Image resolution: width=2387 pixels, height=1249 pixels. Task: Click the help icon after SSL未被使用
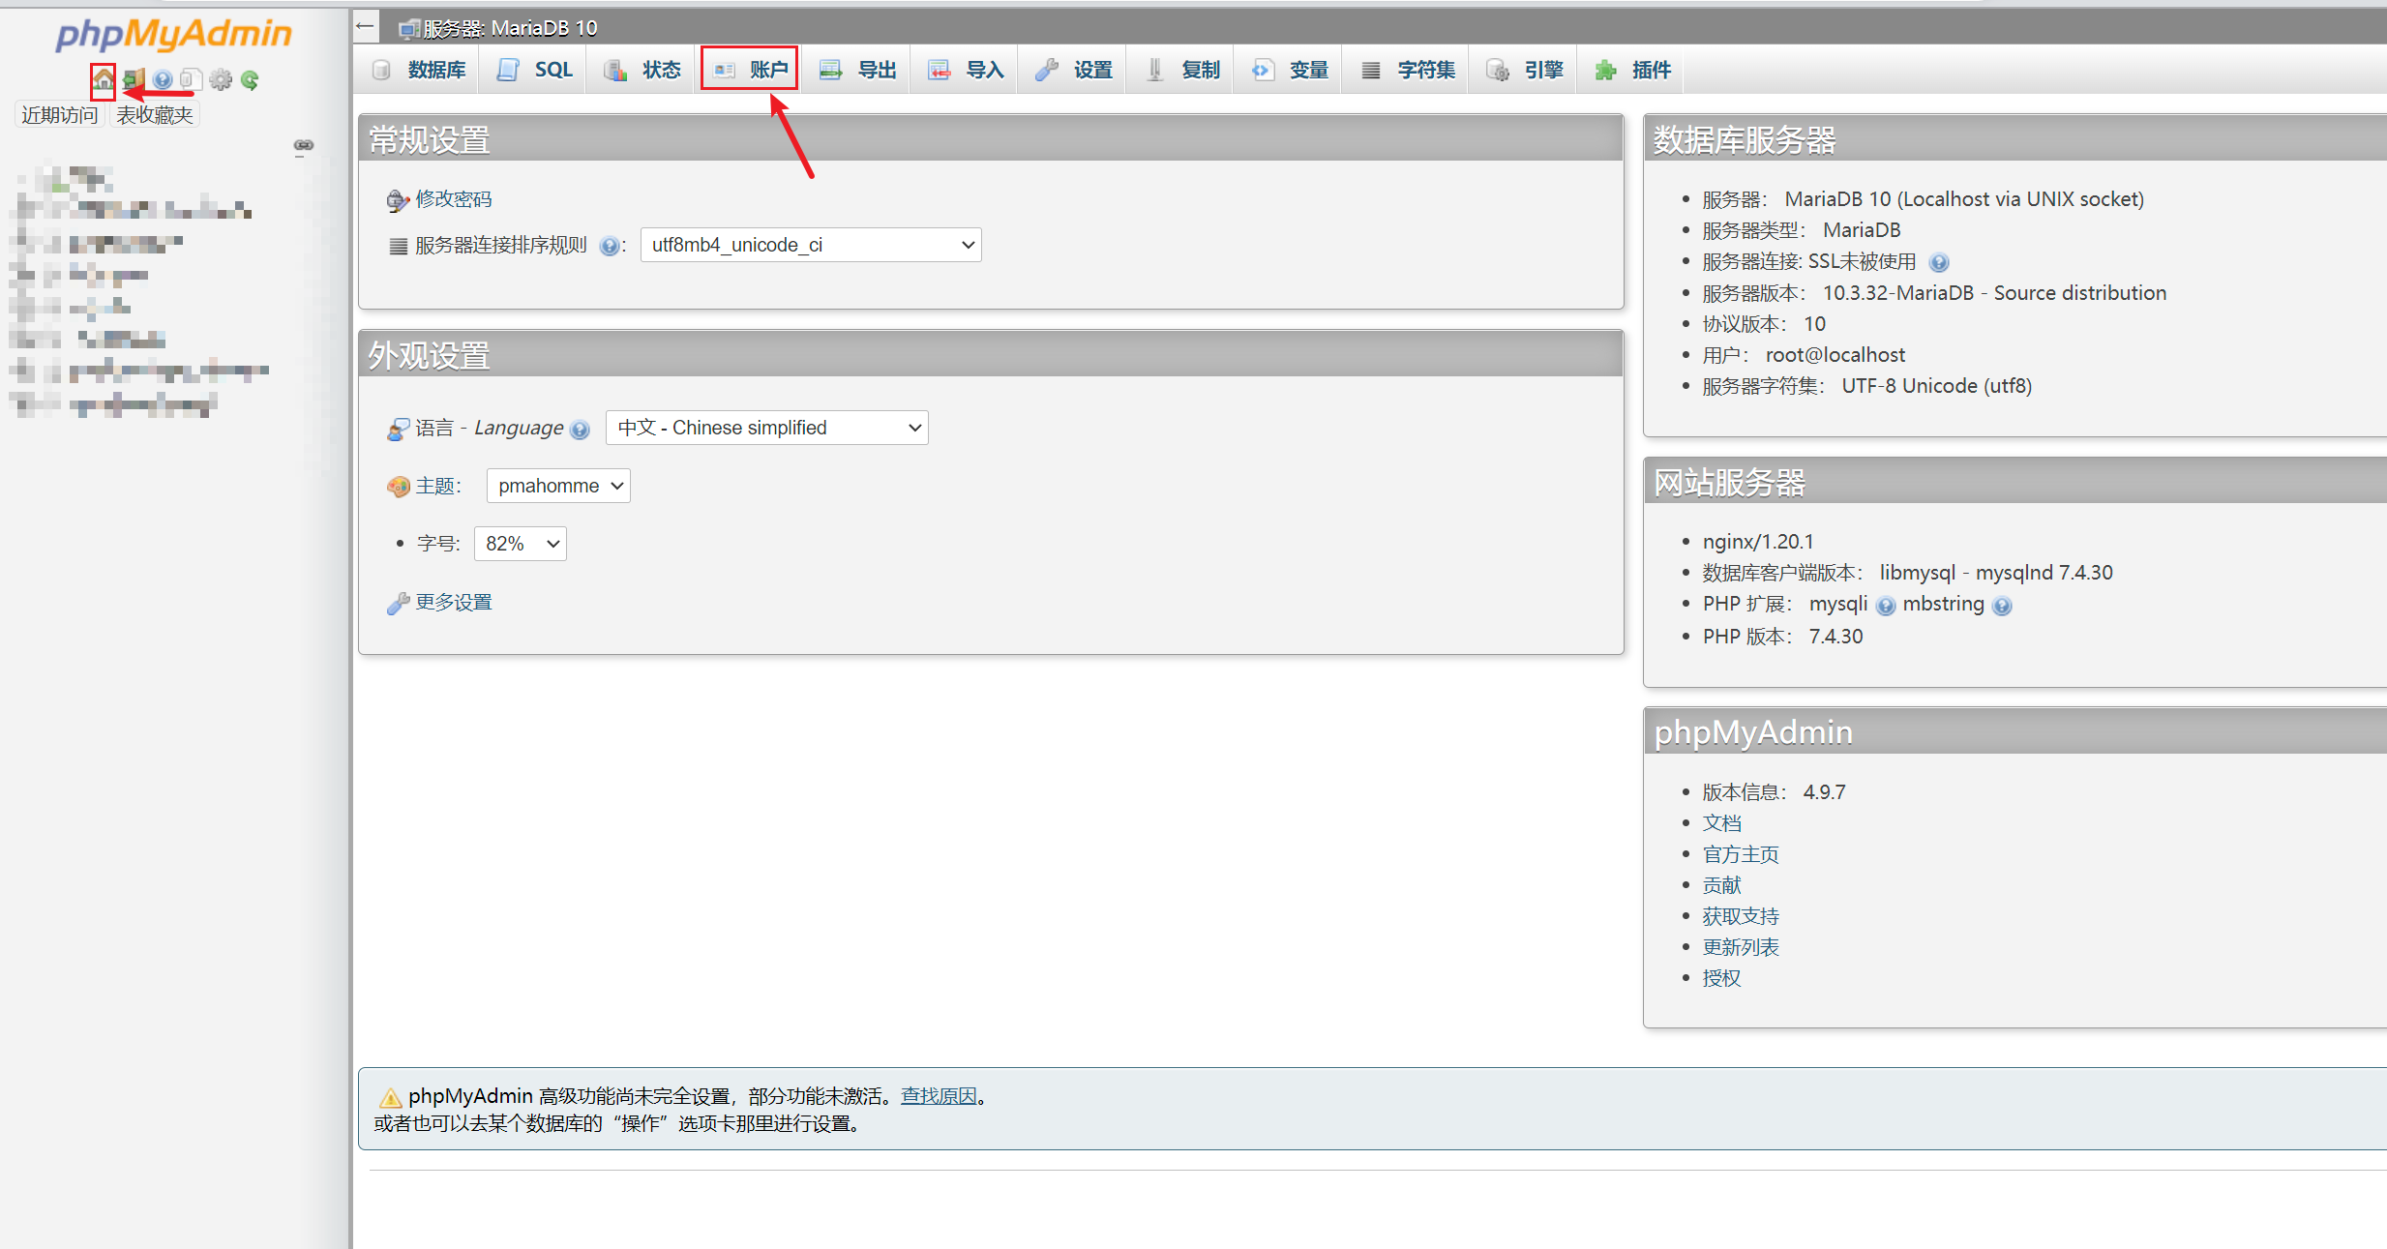click(x=1939, y=262)
